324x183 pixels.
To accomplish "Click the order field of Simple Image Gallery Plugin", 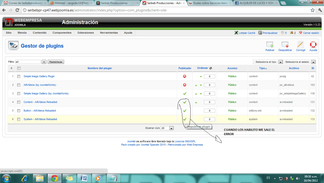I will tap(209, 76).
